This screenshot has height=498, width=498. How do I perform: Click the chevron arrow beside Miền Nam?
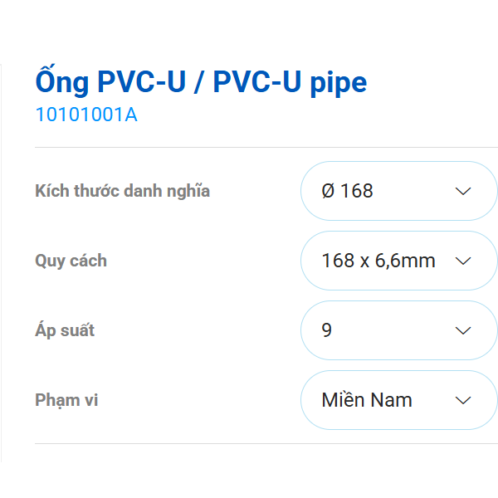463,400
